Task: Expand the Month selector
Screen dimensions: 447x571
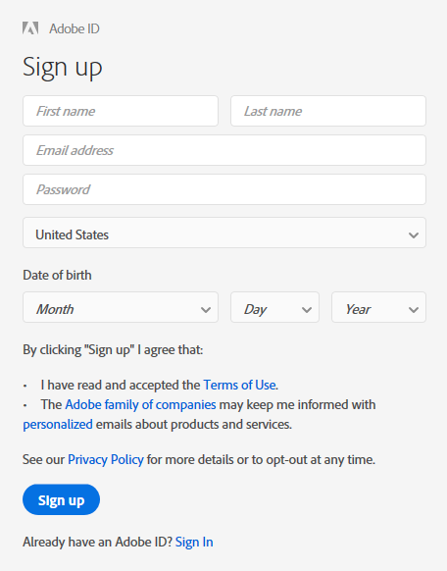Action: tap(121, 307)
